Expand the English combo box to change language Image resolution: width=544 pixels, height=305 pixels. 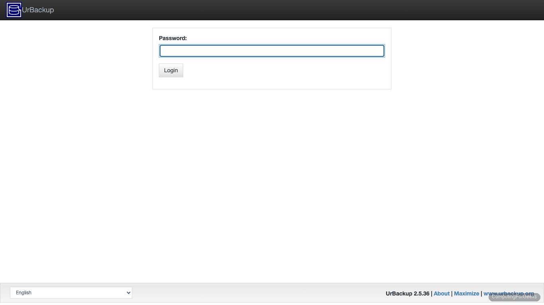71,293
